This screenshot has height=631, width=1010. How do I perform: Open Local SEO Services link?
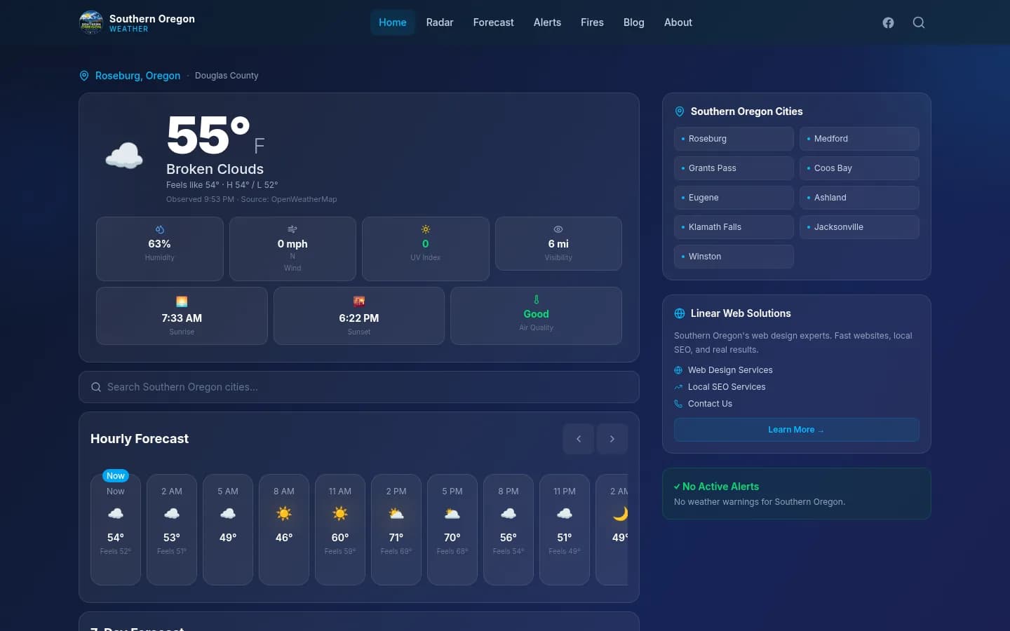pyautogui.click(x=727, y=387)
